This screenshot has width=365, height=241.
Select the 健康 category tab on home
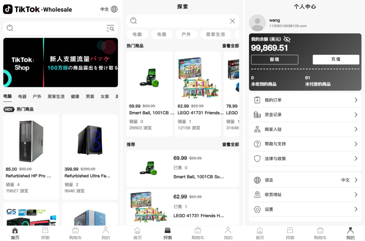[x=75, y=96]
